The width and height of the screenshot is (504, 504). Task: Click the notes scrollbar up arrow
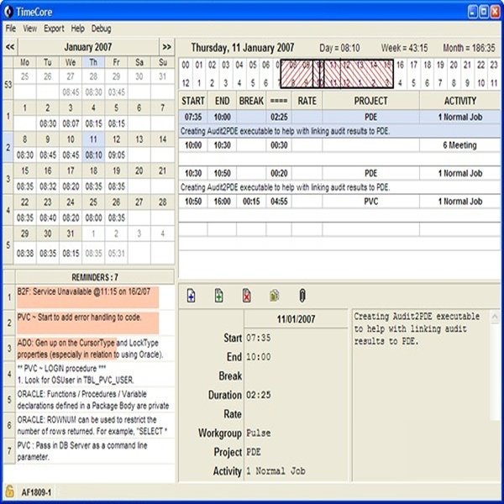(495, 317)
